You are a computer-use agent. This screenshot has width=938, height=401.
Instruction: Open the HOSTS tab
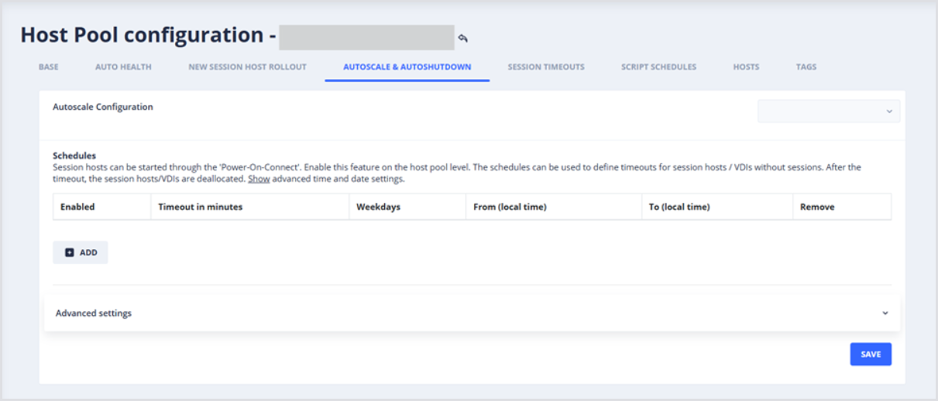[746, 67]
